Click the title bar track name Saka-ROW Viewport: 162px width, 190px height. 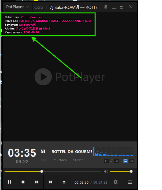point(73,7)
